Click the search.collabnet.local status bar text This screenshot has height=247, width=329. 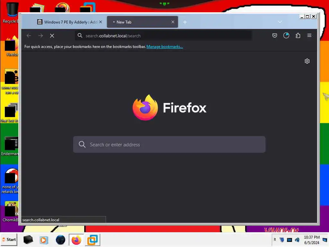(x=41, y=220)
